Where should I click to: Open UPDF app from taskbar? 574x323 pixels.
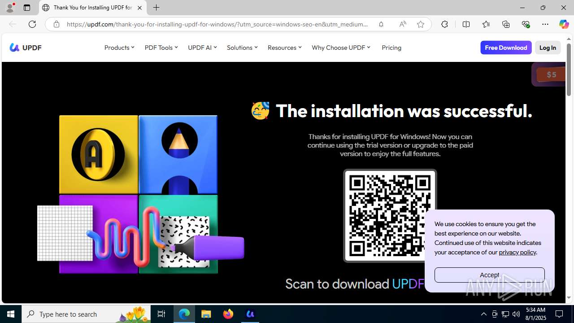[250, 314]
